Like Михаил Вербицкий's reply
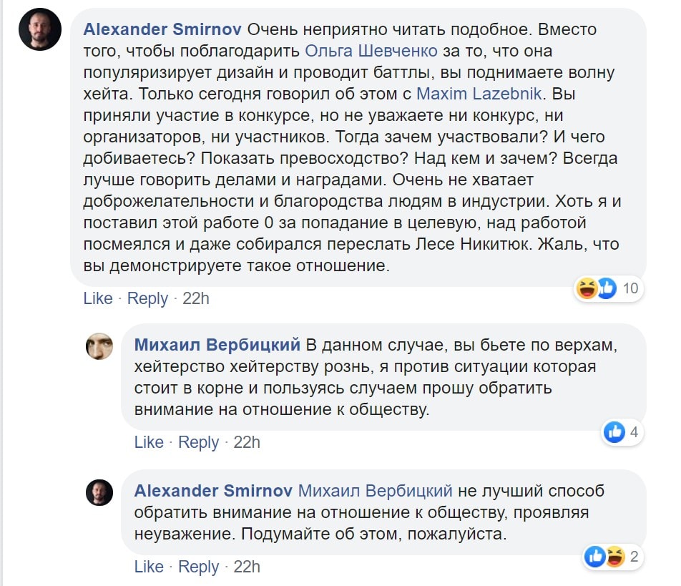 point(149,442)
